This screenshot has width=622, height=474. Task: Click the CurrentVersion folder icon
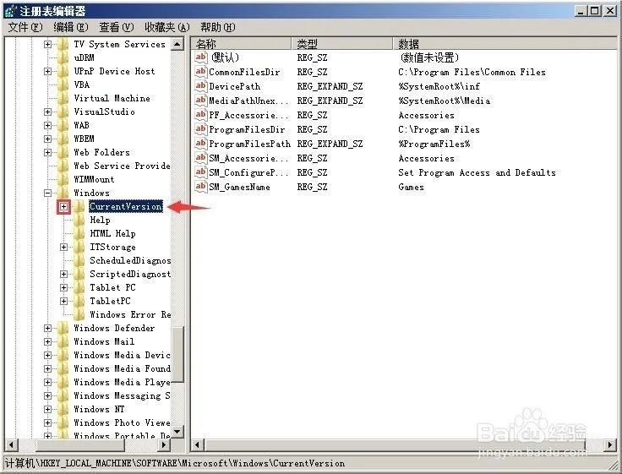79,207
